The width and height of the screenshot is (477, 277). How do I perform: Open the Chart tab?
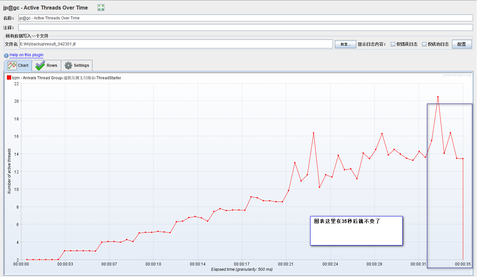(18, 65)
